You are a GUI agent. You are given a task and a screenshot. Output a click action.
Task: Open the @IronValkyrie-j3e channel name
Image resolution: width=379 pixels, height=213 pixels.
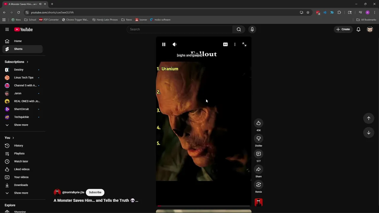pyautogui.click(x=73, y=192)
